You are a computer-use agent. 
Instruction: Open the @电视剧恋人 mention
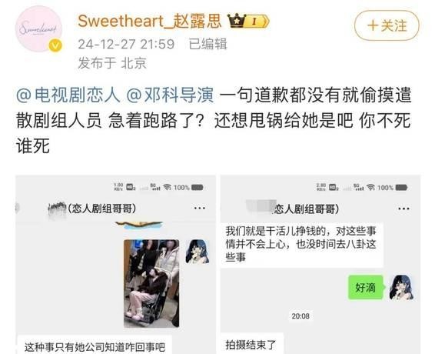tap(68, 95)
